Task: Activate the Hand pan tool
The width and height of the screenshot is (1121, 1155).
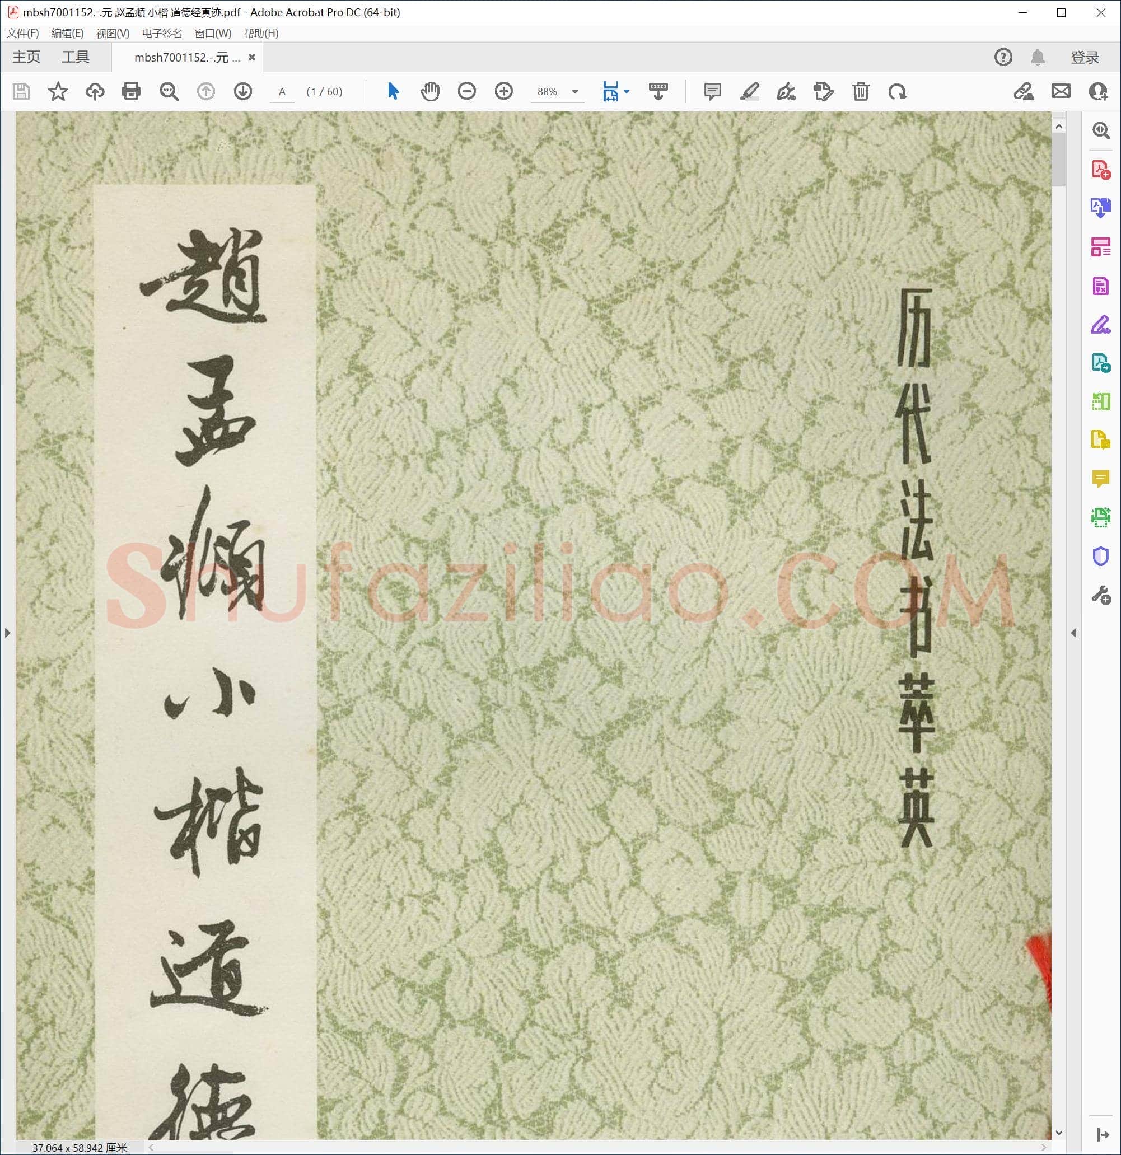Action: 430,91
